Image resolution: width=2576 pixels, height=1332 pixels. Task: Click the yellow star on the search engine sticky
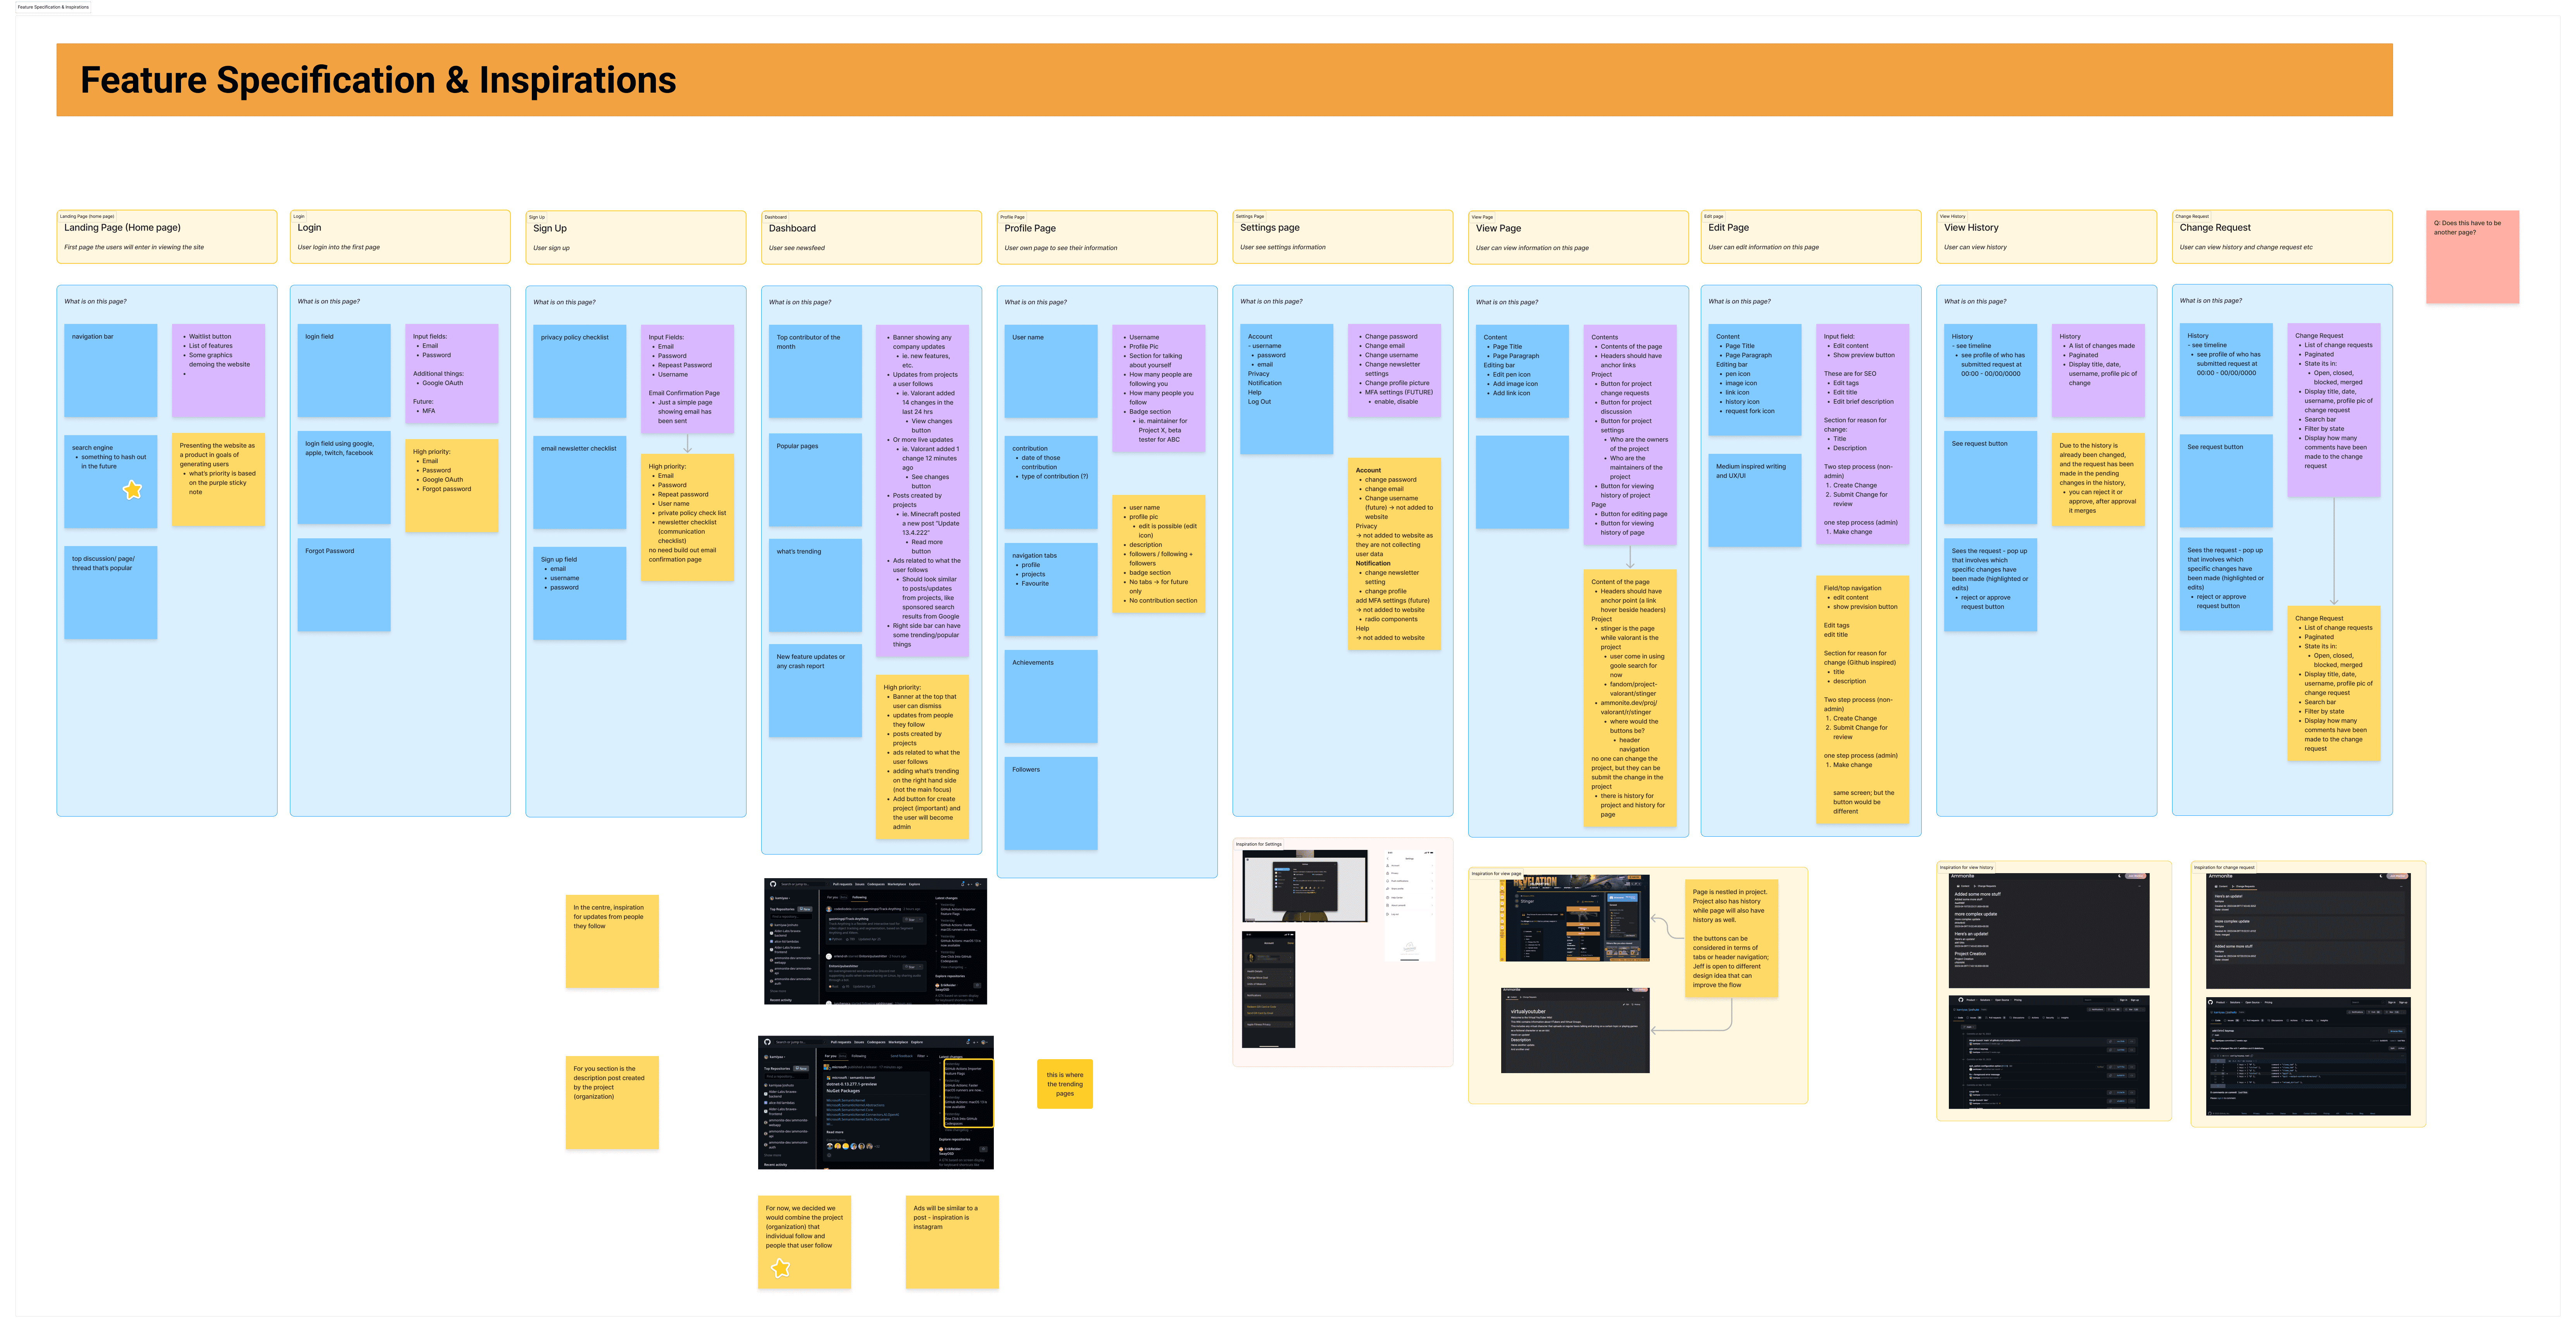132,489
